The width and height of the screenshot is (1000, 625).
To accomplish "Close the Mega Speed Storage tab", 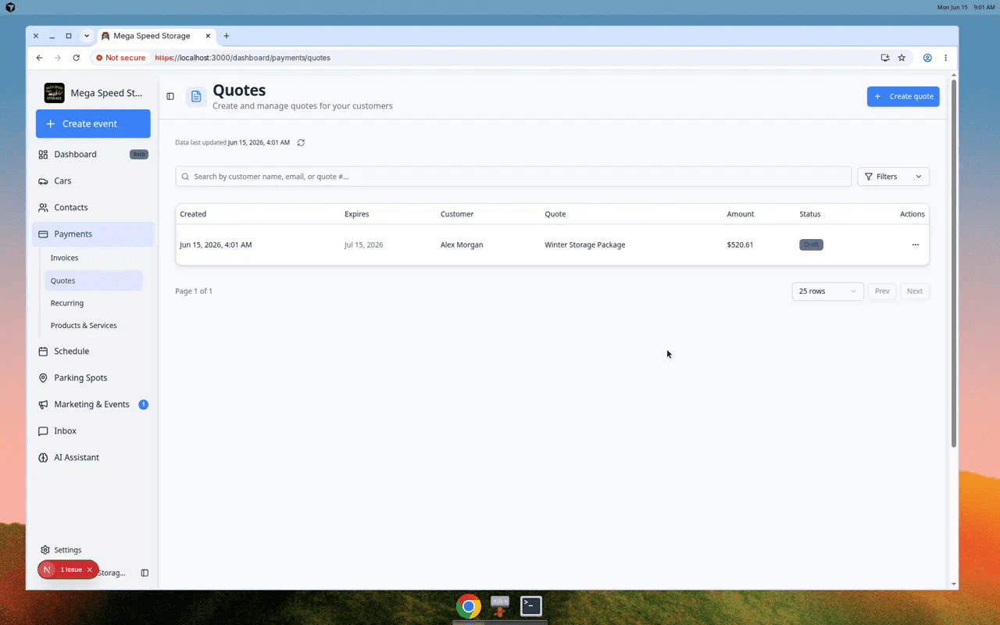I will (x=209, y=36).
